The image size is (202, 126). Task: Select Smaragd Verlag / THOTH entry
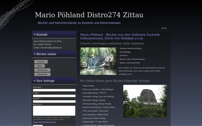tap(94, 93)
